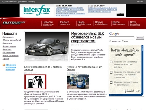Open the GPS-системы sidebar link

tap(8, 53)
